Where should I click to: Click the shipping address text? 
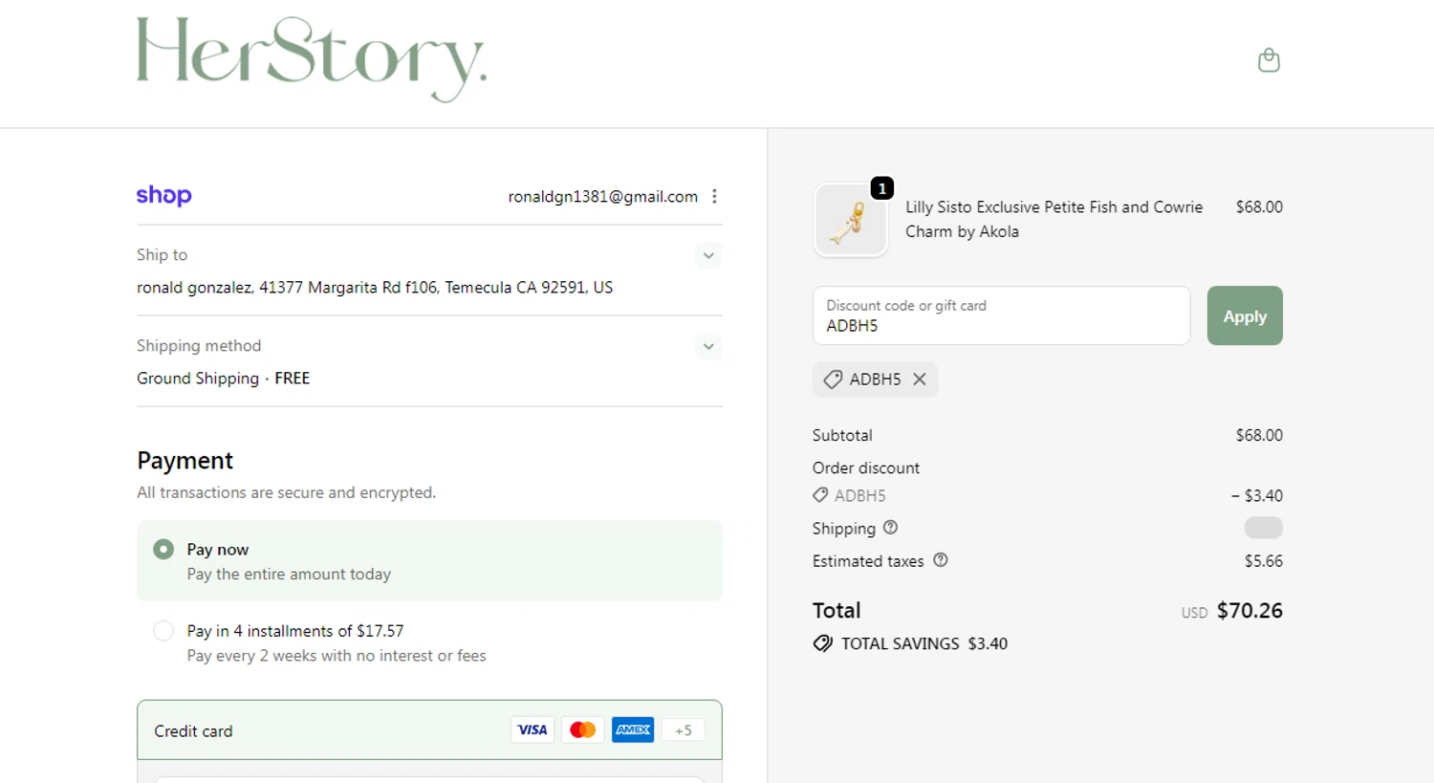(375, 287)
